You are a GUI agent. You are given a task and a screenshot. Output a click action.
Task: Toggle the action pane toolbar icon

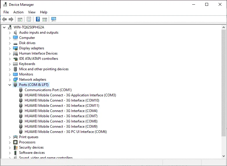(x=45, y=19)
